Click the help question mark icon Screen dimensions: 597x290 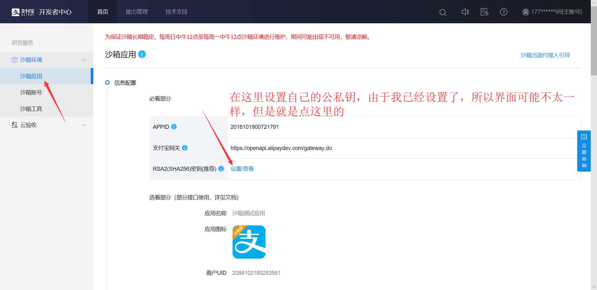pos(503,12)
